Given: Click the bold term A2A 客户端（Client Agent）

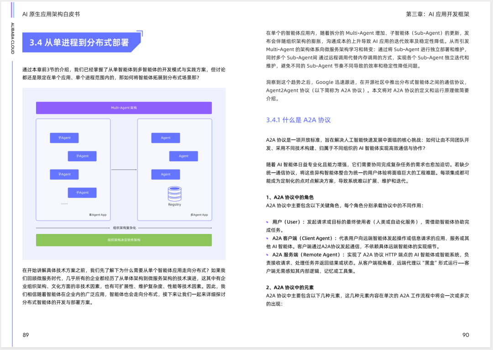Looking at the screenshot, I should click(x=303, y=238).
